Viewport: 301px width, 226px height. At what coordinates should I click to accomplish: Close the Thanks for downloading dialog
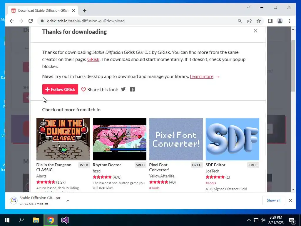coord(255,30)
